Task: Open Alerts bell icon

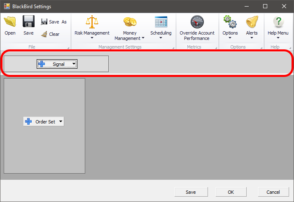Action: point(252,22)
